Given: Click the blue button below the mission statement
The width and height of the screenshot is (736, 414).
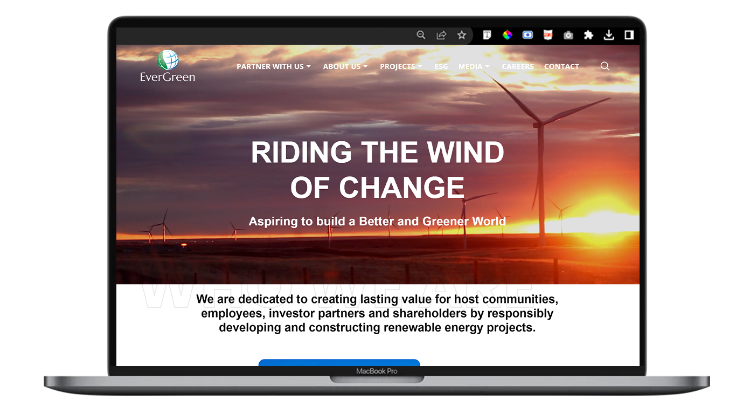Looking at the screenshot, I should point(339,363).
